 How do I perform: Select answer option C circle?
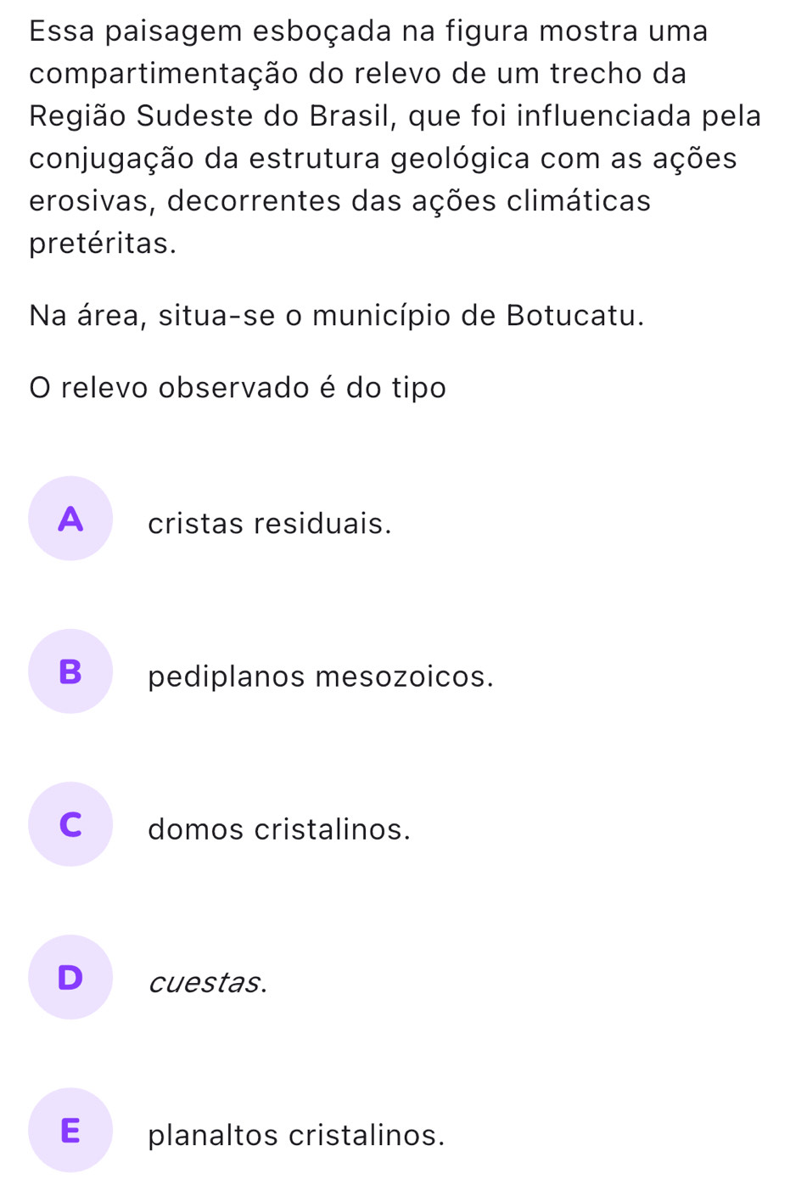(70, 824)
